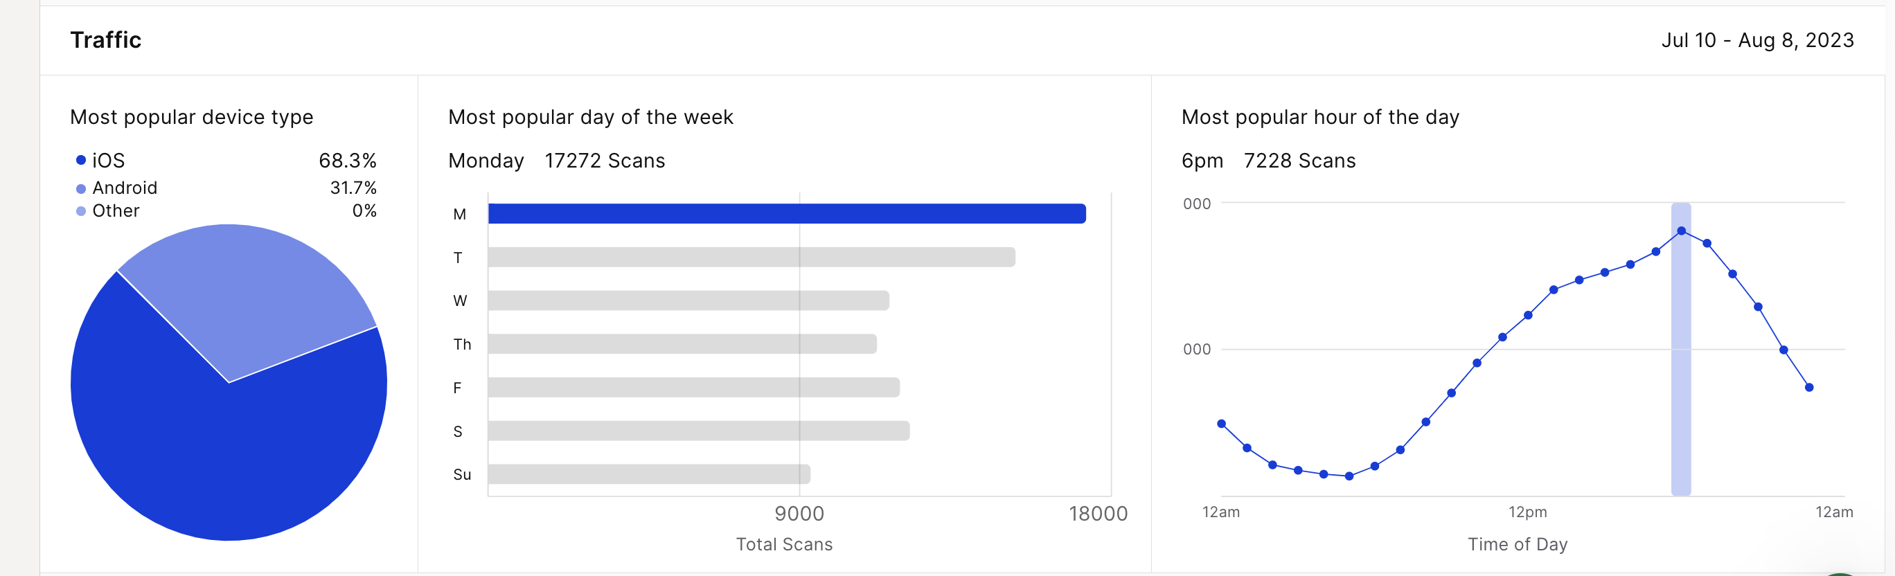Select the Sunday bar in weekday chart

coord(648,474)
